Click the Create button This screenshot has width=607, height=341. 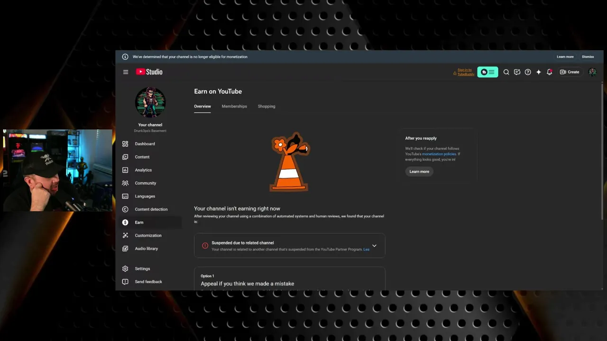(570, 72)
